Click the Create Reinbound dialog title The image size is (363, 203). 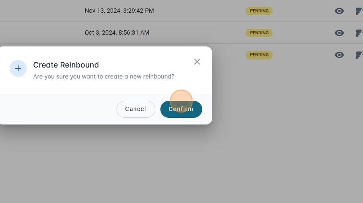66,65
